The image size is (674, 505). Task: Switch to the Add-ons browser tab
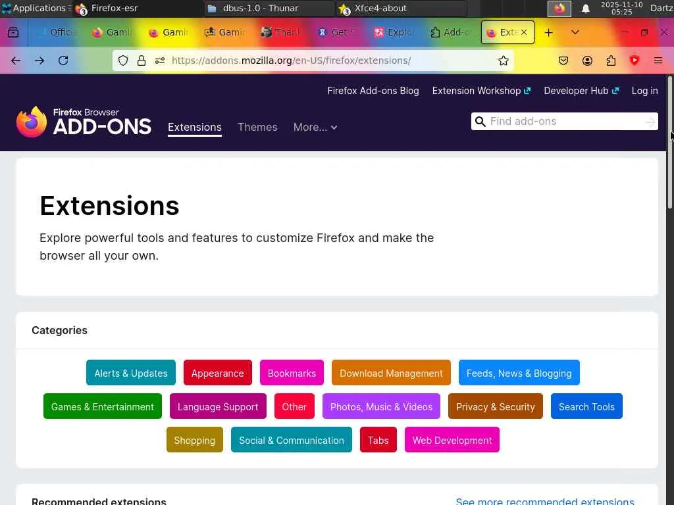(450, 32)
